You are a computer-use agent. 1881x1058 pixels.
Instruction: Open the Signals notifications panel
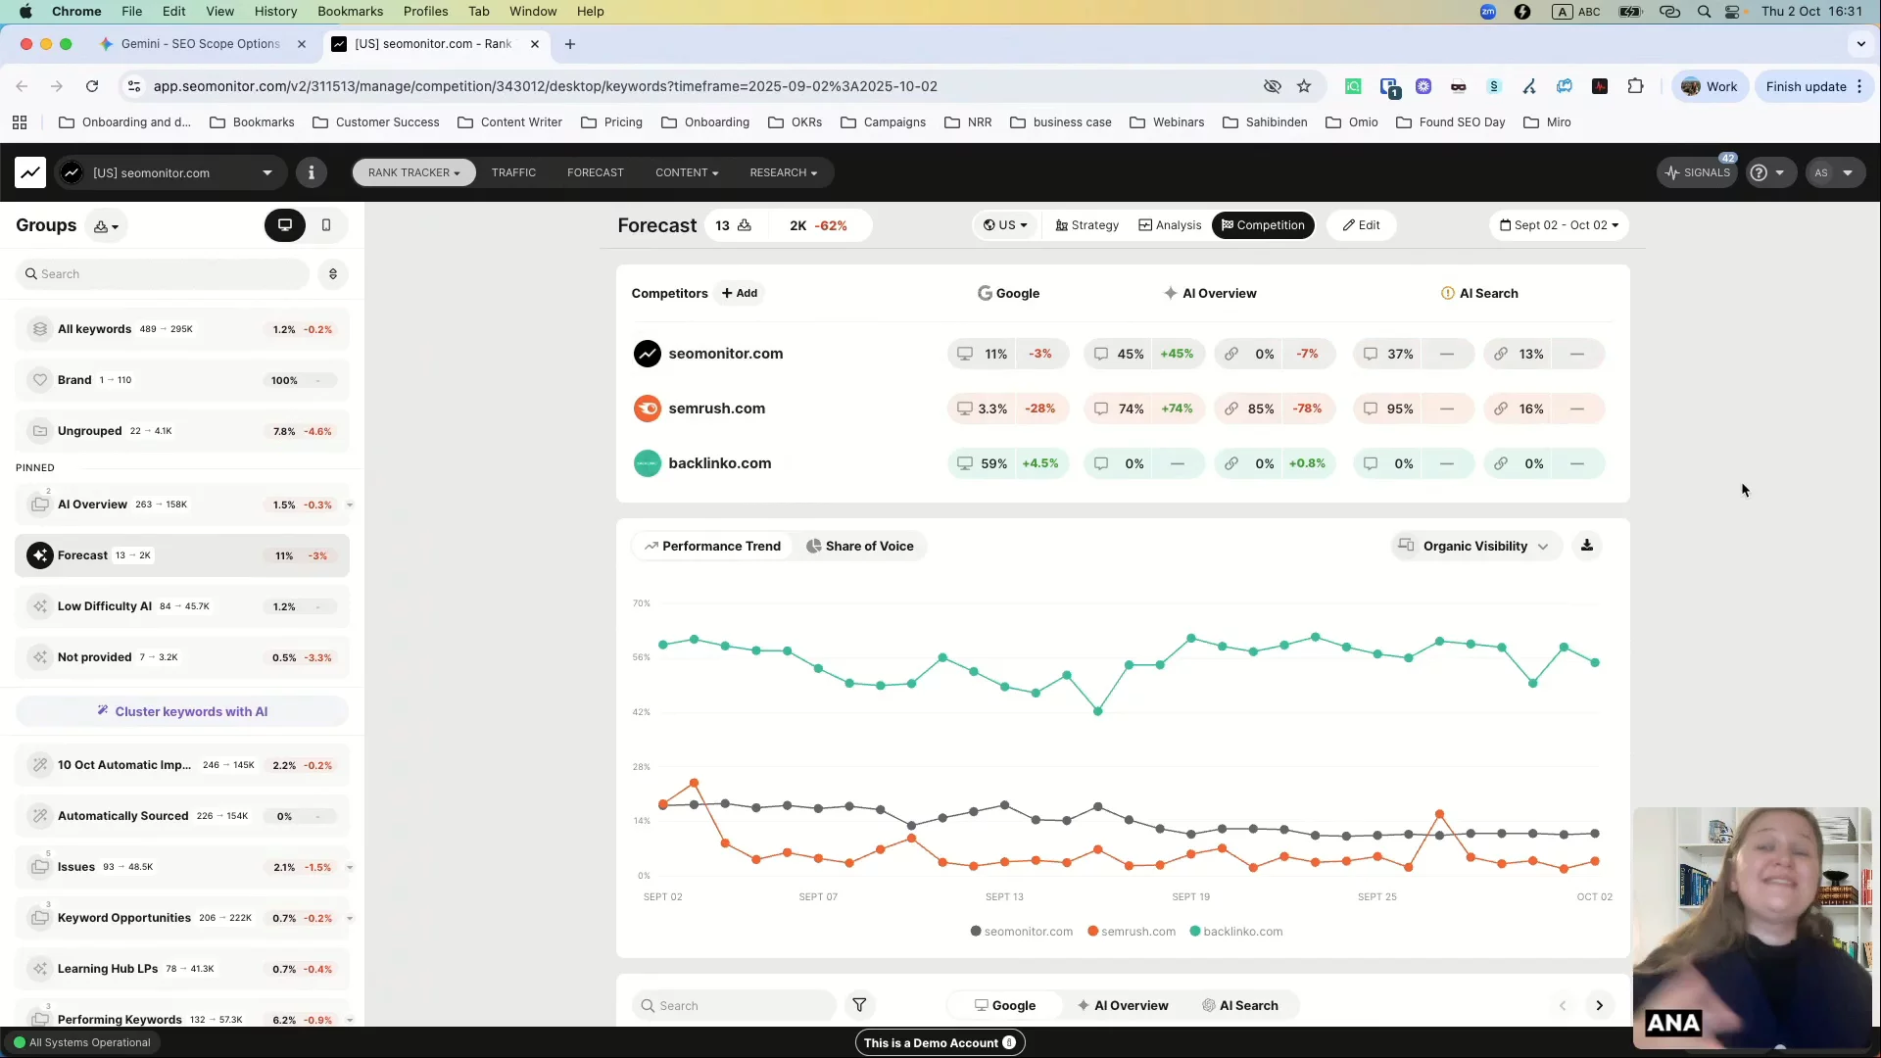click(1698, 172)
